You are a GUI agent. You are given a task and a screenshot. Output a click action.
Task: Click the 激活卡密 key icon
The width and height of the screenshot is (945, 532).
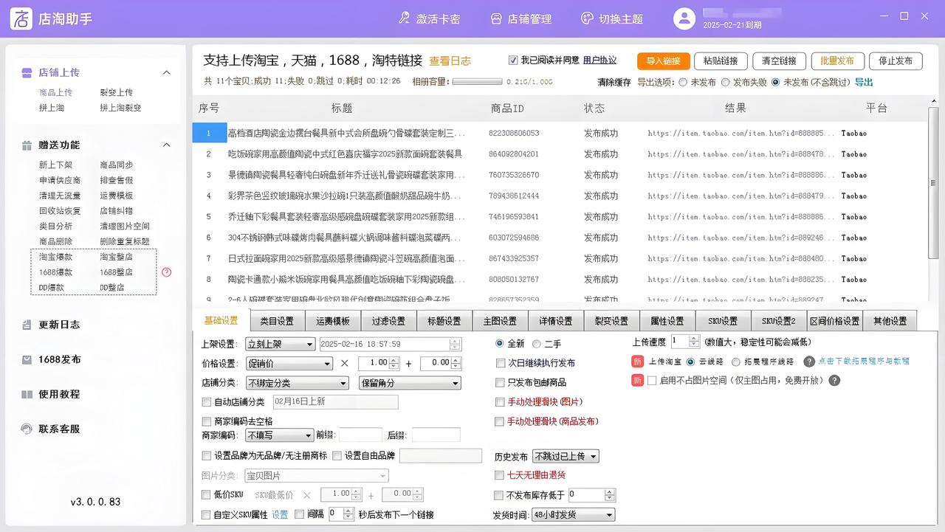coord(404,18)
